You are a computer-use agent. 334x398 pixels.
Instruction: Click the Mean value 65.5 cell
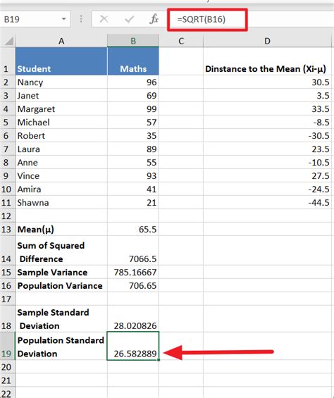pyautogui.click(x=133, y=230)
